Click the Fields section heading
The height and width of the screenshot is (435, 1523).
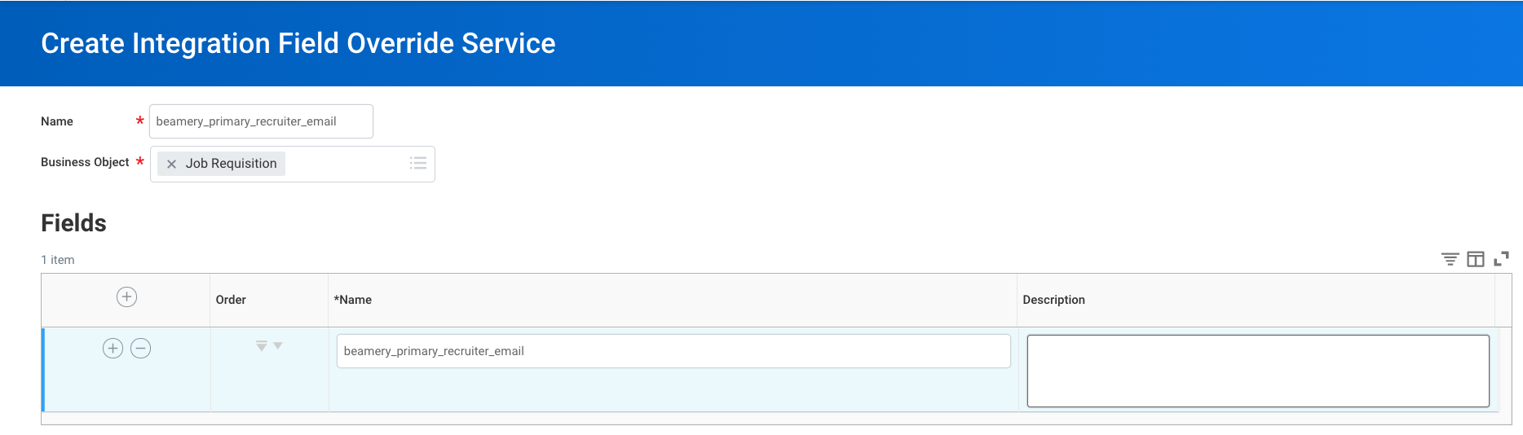(x=73, y=223)
